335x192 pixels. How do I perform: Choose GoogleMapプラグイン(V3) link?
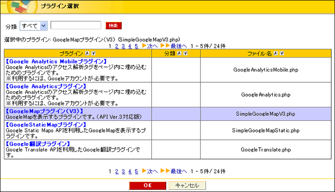tap(44, 112)
